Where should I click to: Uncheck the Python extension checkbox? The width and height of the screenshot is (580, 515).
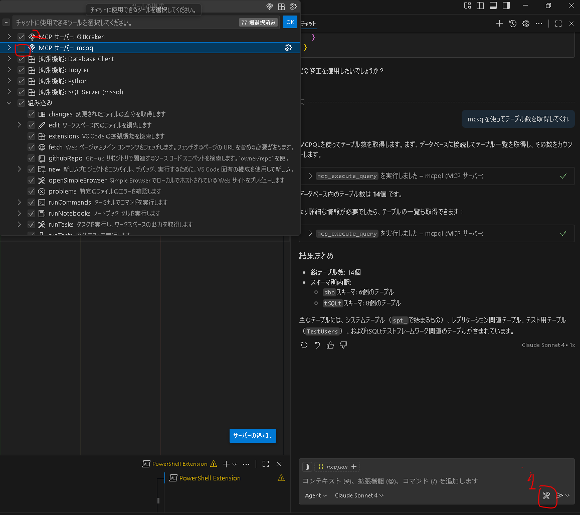point(21,81)
